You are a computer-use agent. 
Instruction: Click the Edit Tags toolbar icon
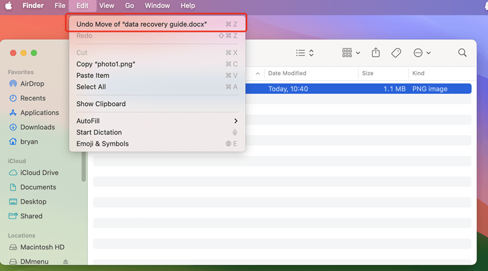pos(396,53)
